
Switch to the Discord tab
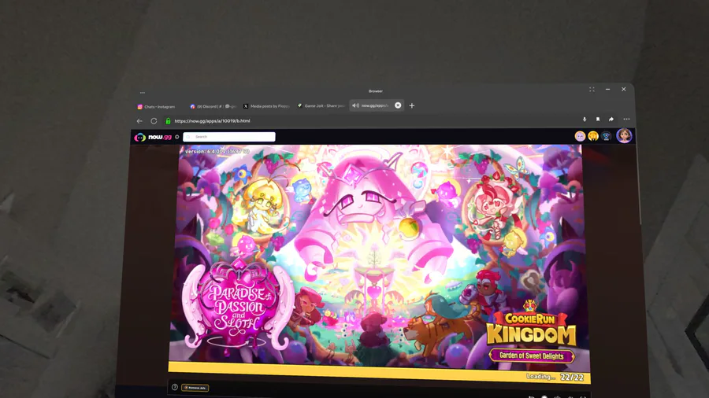coord(213,106)
